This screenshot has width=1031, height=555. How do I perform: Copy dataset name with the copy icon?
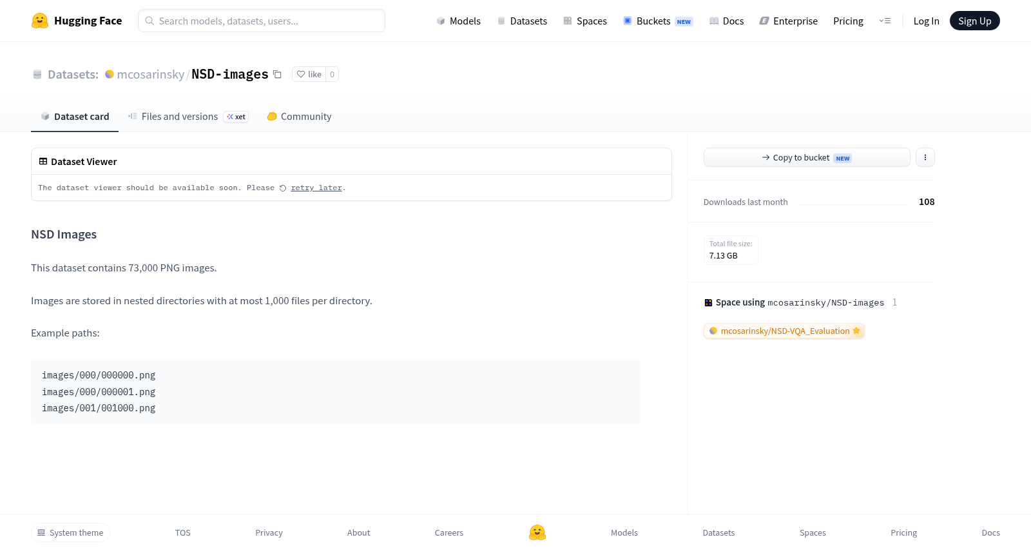click(277, 74)
